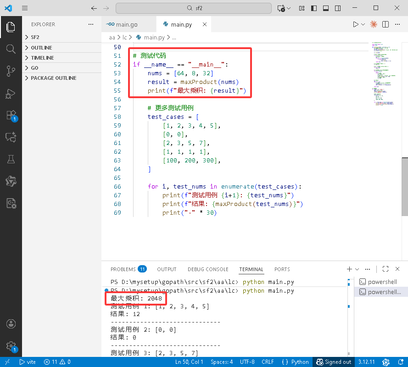Open the Source Control view
Image resolution: width=408 pixels, height=367 pixels.
click(x=11, y=71)
